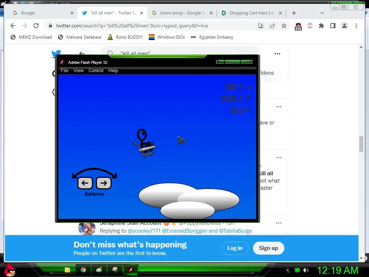
Task: Open more options on tweet above 'ave or'
Action: 279,107
